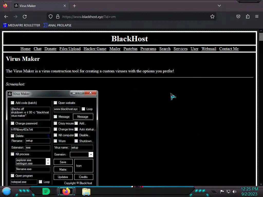Open the network tray icon
The height and width of the screenshot is (197, 263).
click(x=228, y=191)
